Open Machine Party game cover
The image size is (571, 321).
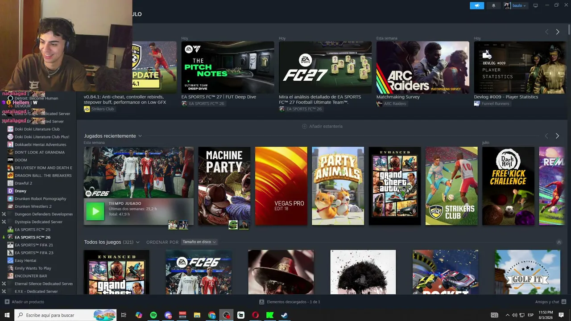pyautogui.click(x=224, y=186)
